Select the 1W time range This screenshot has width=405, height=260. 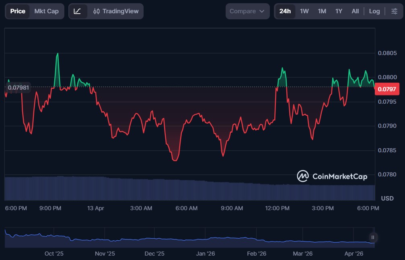point(304,11)
